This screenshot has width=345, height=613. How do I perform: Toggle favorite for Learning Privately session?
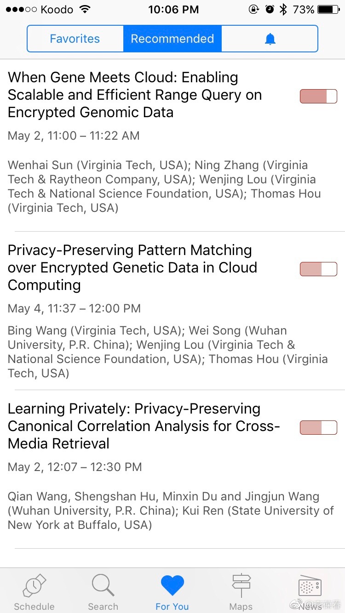click(x=318, y=427)
